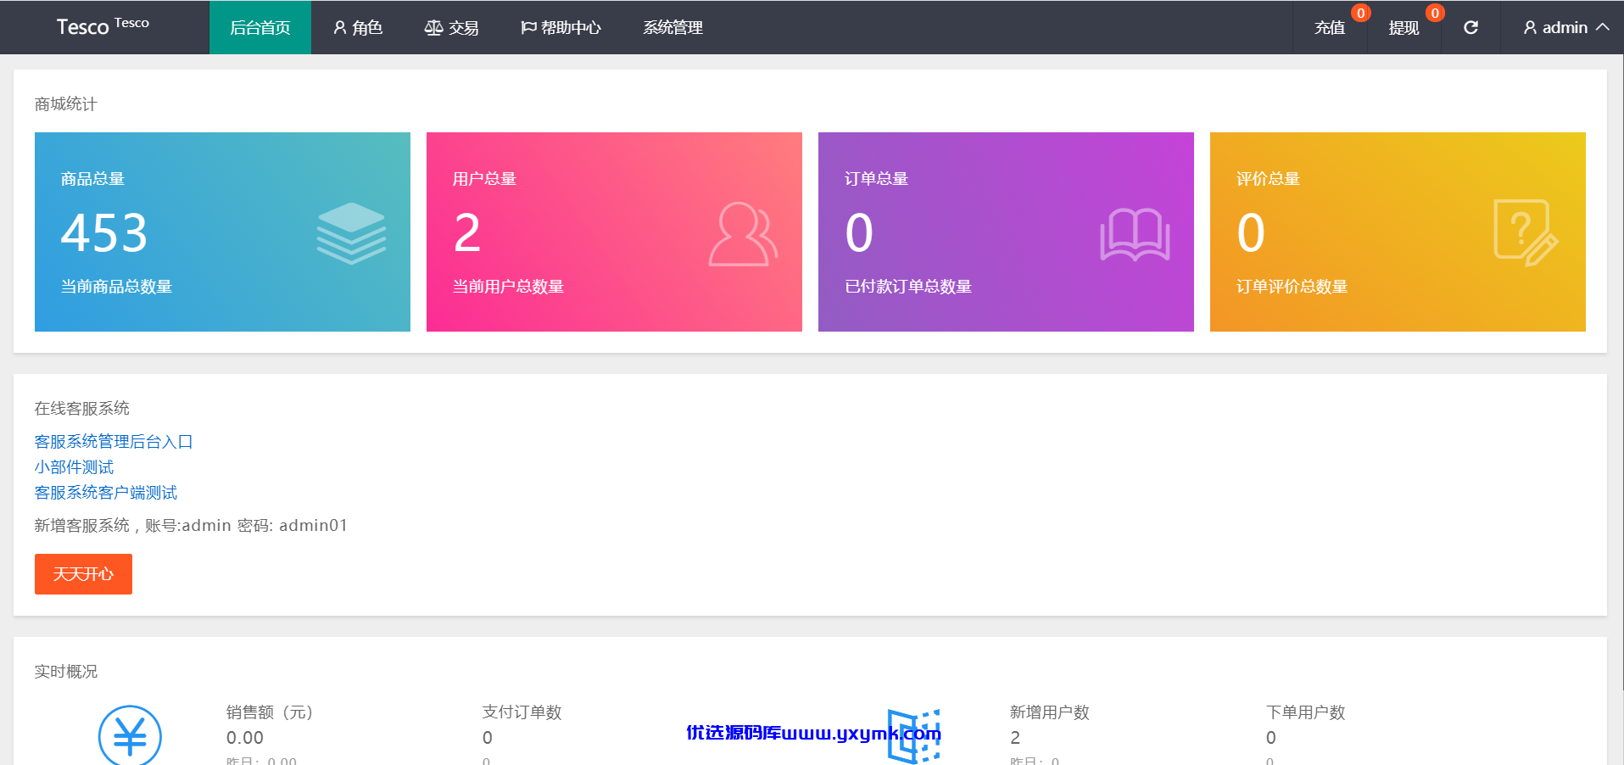The height and width of the screenshot is (765, 1624).
Task: Expand the admin user dropdown
Action: 1565,27
